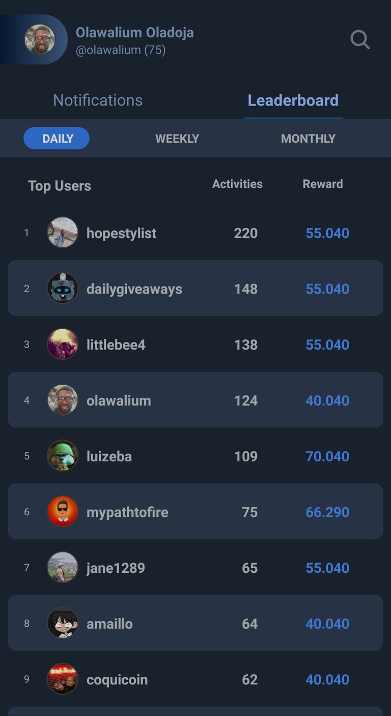Open jane1289 username link

point(116,568)
